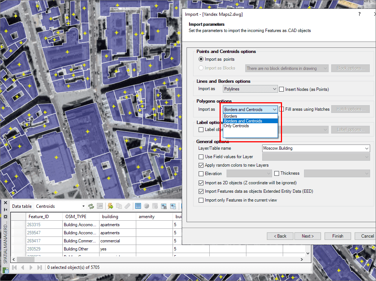Choose Only Centroids in dropdown list
This screenshot has width=376, height=281.
coord(250,126)
